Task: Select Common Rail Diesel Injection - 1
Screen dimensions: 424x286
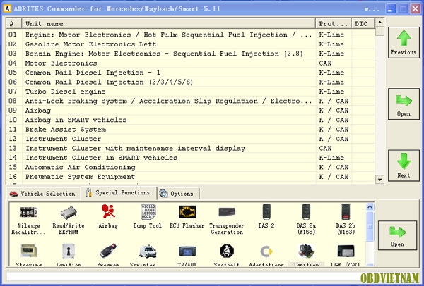Action: pos(191,73)
